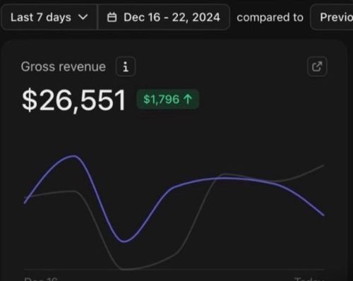Click the $1,796 increase badge
Image resolution: width=353 pixels, height=281 pixels.
tap(168, 99)
